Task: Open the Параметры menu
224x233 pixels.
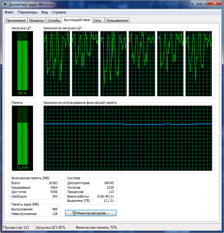Action: tap(27, 12)
